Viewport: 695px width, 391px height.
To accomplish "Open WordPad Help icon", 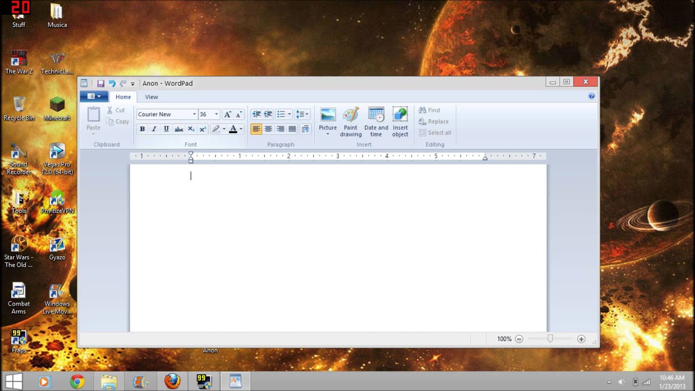I will click(x=591, y=96).
